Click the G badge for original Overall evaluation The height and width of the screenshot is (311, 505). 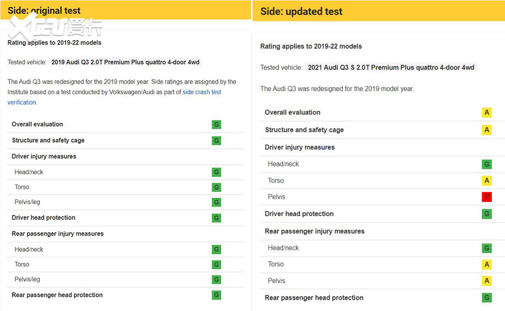(x=217, y=125)
